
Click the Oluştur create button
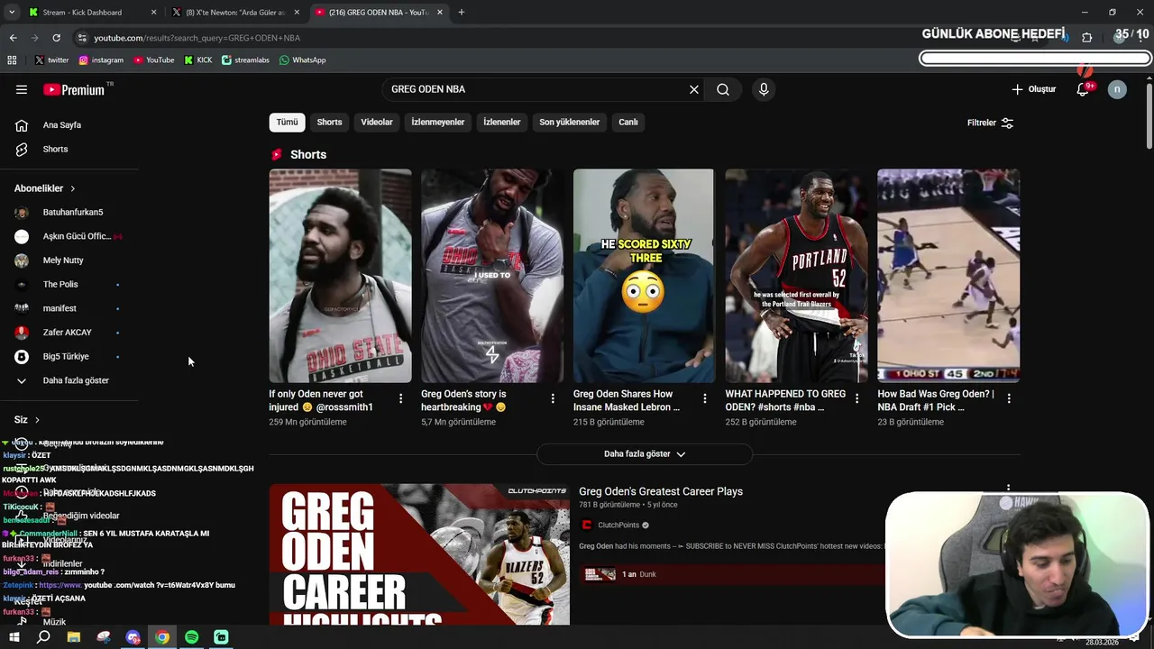pyautogui.click(x=1033, y=89)
